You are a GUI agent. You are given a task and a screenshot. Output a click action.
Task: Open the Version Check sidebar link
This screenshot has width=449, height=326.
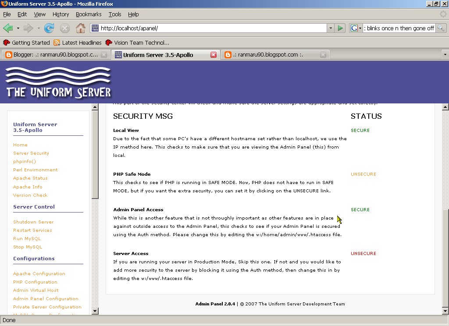pos(30,195)
